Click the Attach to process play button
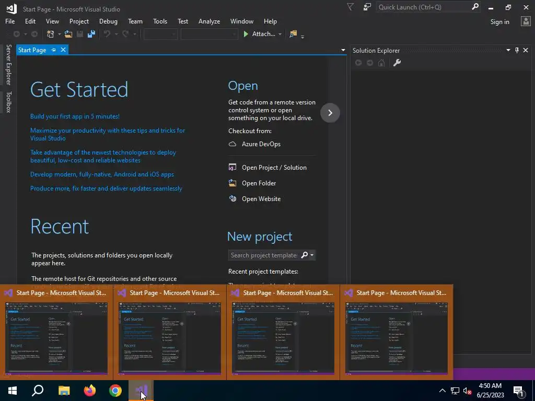This screenshot has height=401, width=535. coord(246,34)
